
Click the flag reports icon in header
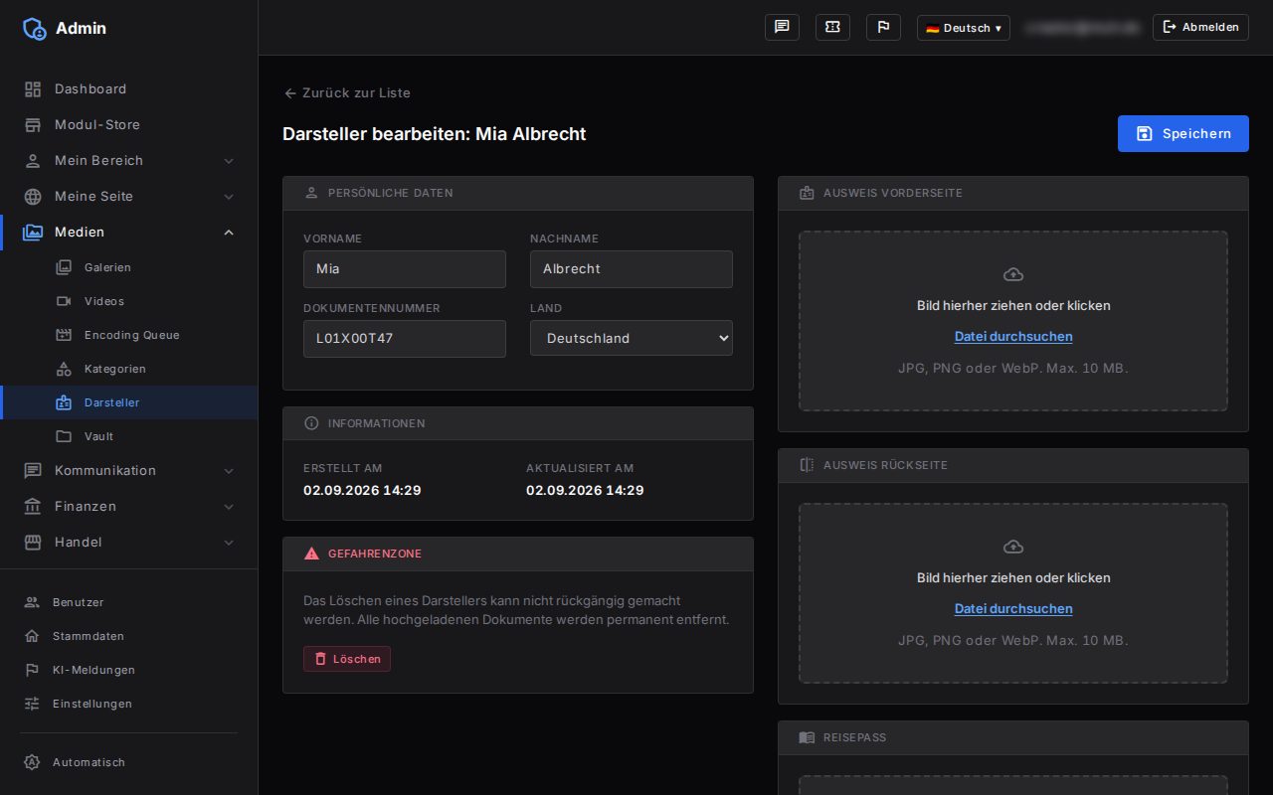(883, 27)
